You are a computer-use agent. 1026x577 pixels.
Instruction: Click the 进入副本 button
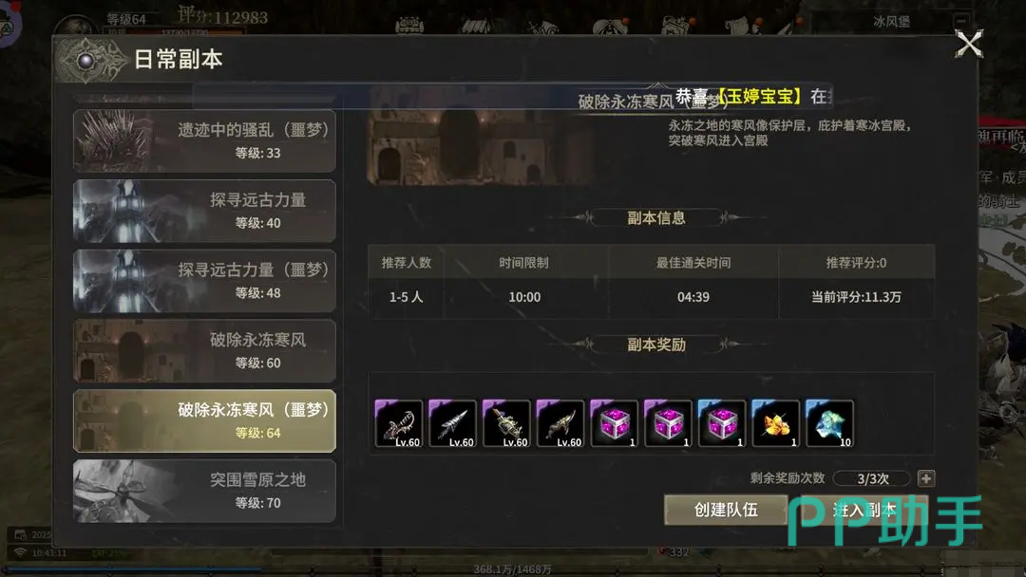(864, 510)
